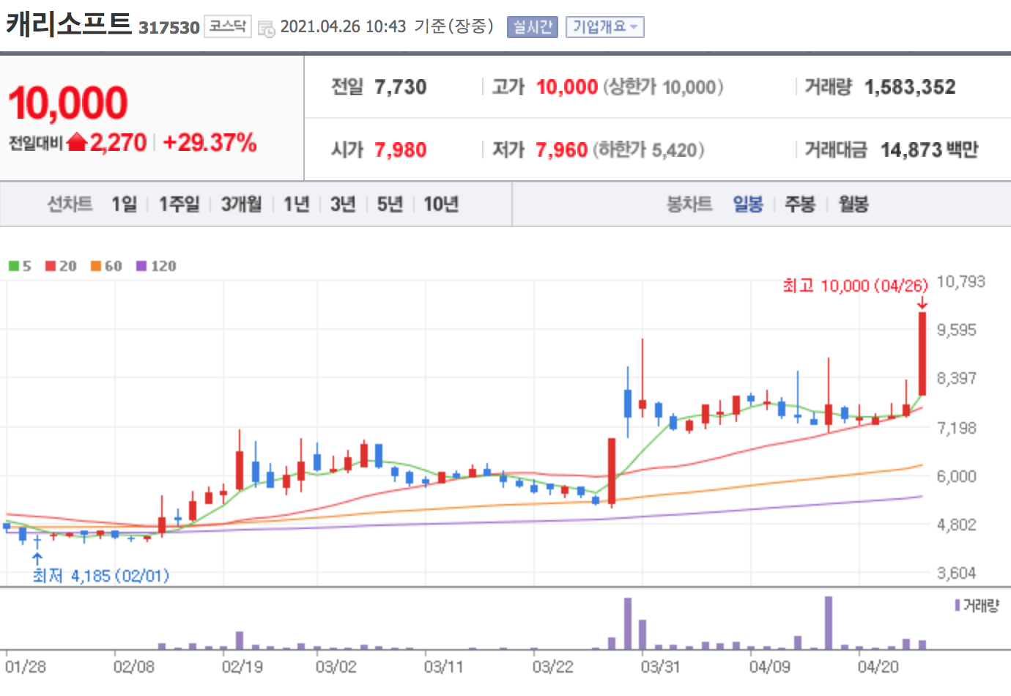This screenshot has height=696, width=1011.
Task: Click the stock name 캐리소프트
Action: coord(69,24)
